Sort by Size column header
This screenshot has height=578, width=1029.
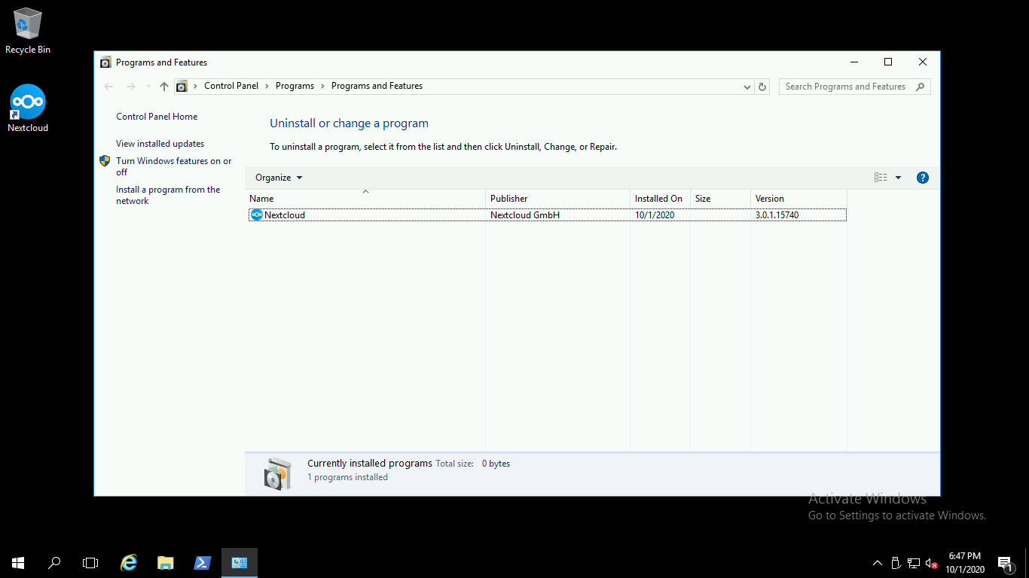721,199
